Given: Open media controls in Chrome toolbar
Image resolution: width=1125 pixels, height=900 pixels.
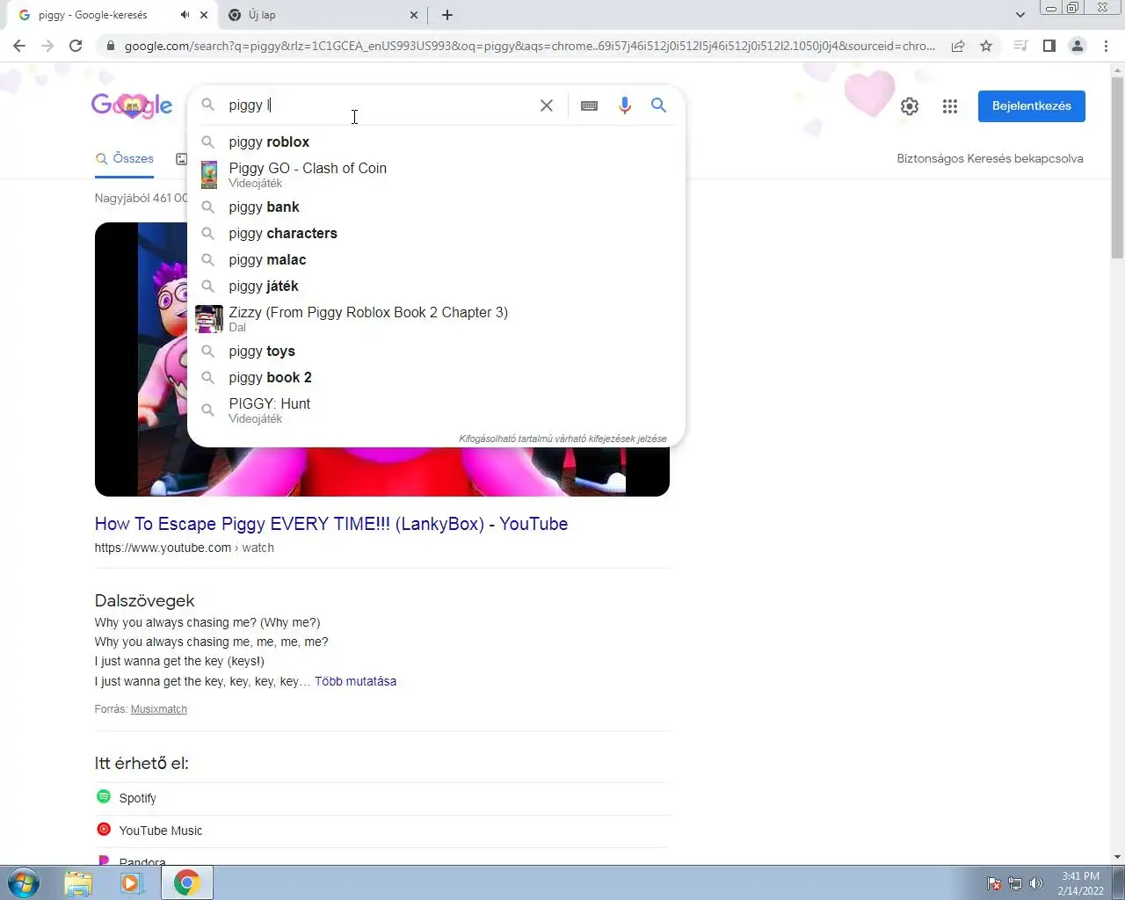Looking at the screenshot, I should (1020, 46).
